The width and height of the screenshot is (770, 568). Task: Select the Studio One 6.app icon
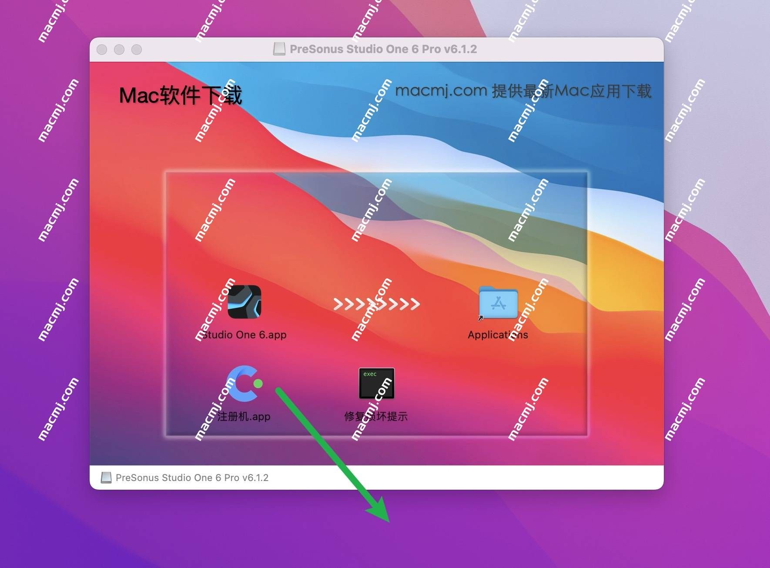coord(244,302)
